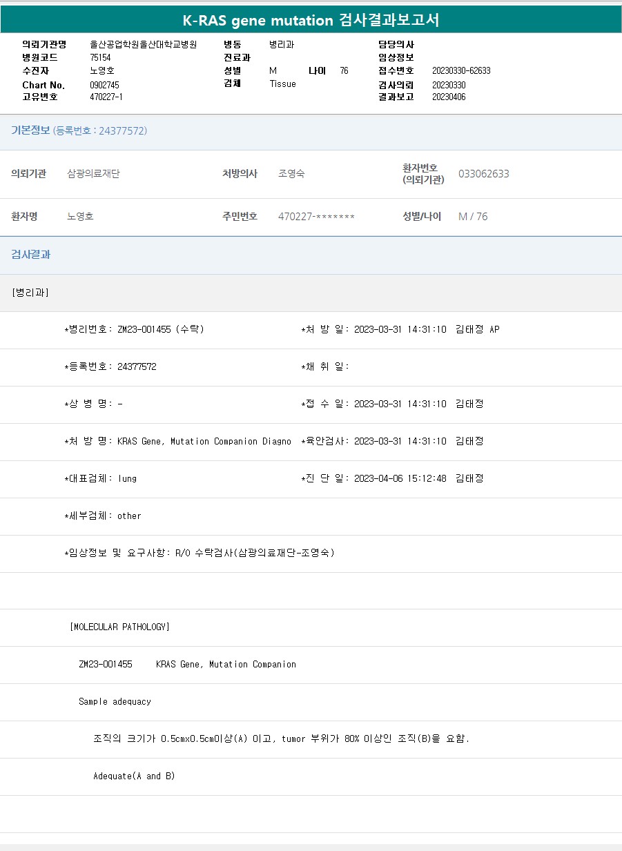This screenshot has height=851, width=622.
Task: Select the masked 주민번호 470227-*******
Action: coord(316,217)
